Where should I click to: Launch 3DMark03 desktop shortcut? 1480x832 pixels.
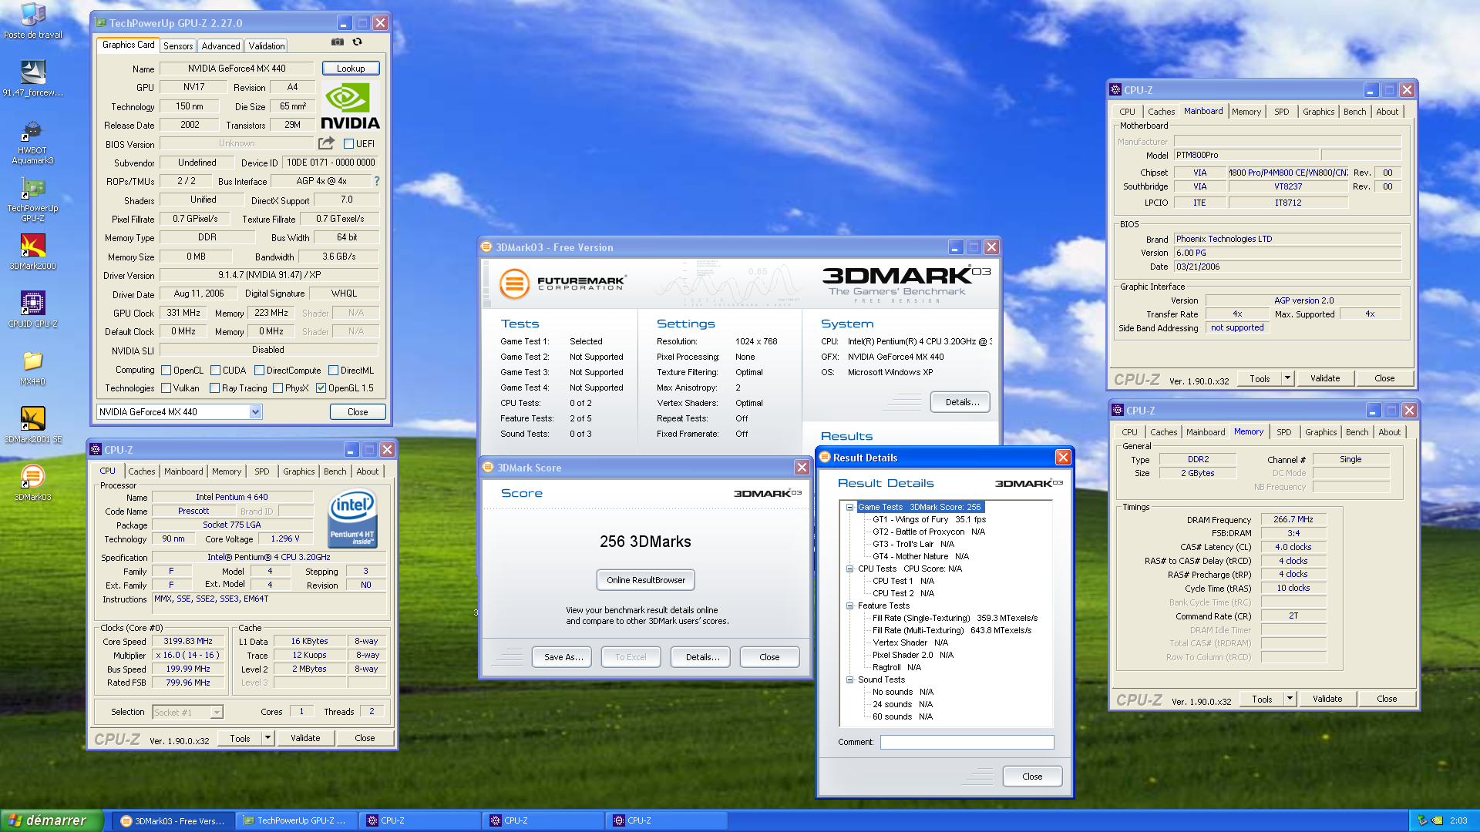[x=32, y=483]
